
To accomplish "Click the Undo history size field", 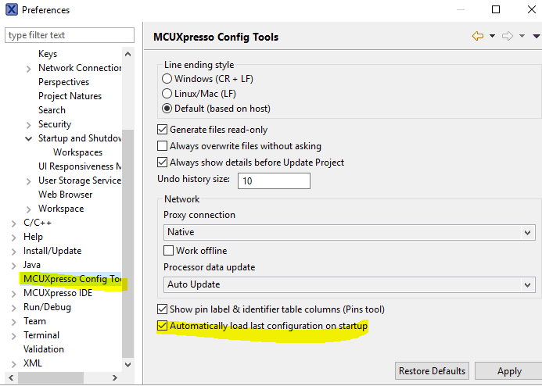I will pyautogui.click(x=274, y=180).
